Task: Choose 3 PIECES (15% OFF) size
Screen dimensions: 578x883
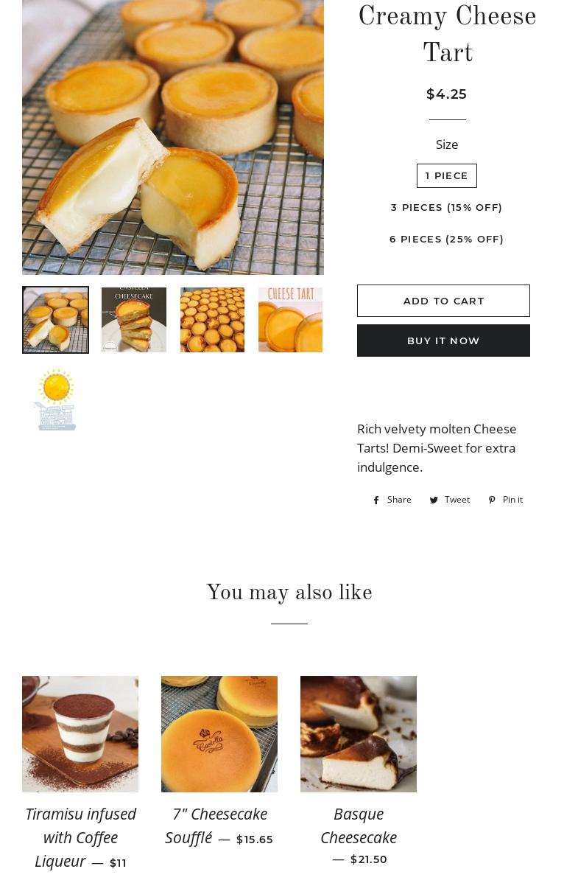Action: click(446, 207)
